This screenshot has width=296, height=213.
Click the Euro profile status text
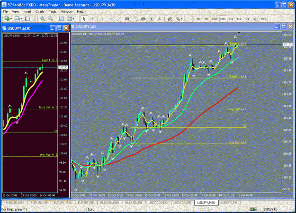(x=91, y=209)
